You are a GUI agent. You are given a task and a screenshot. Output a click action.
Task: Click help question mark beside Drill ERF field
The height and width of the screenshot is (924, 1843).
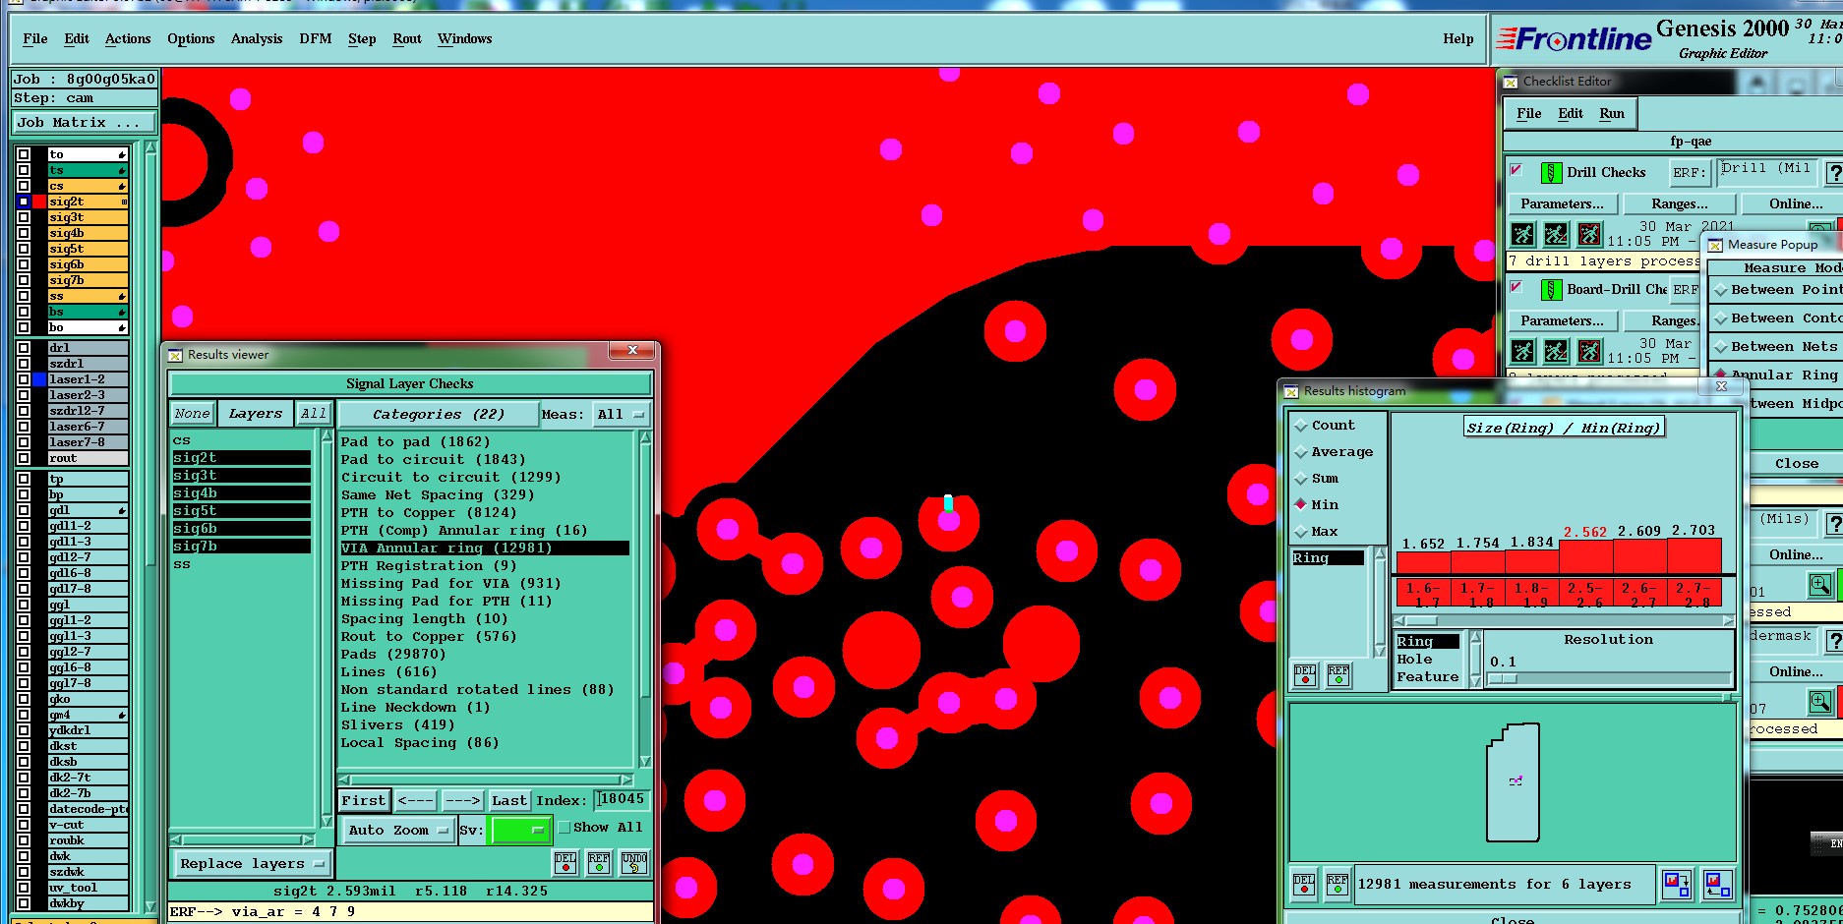pyautogui.click(x=1834, y=173)
